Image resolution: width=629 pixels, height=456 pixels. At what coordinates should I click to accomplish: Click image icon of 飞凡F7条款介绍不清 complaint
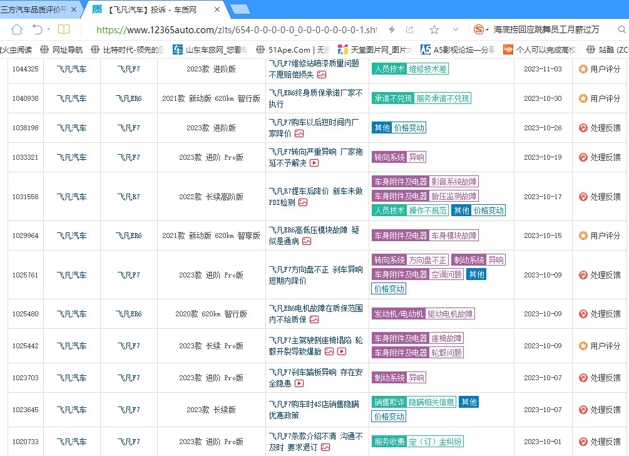[x=325, y=447]
